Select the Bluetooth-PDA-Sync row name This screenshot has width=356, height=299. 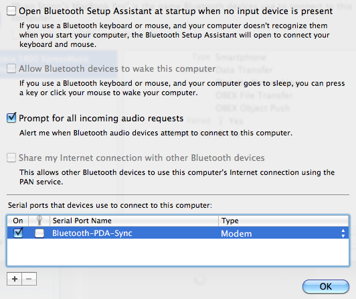click(92, 233)
